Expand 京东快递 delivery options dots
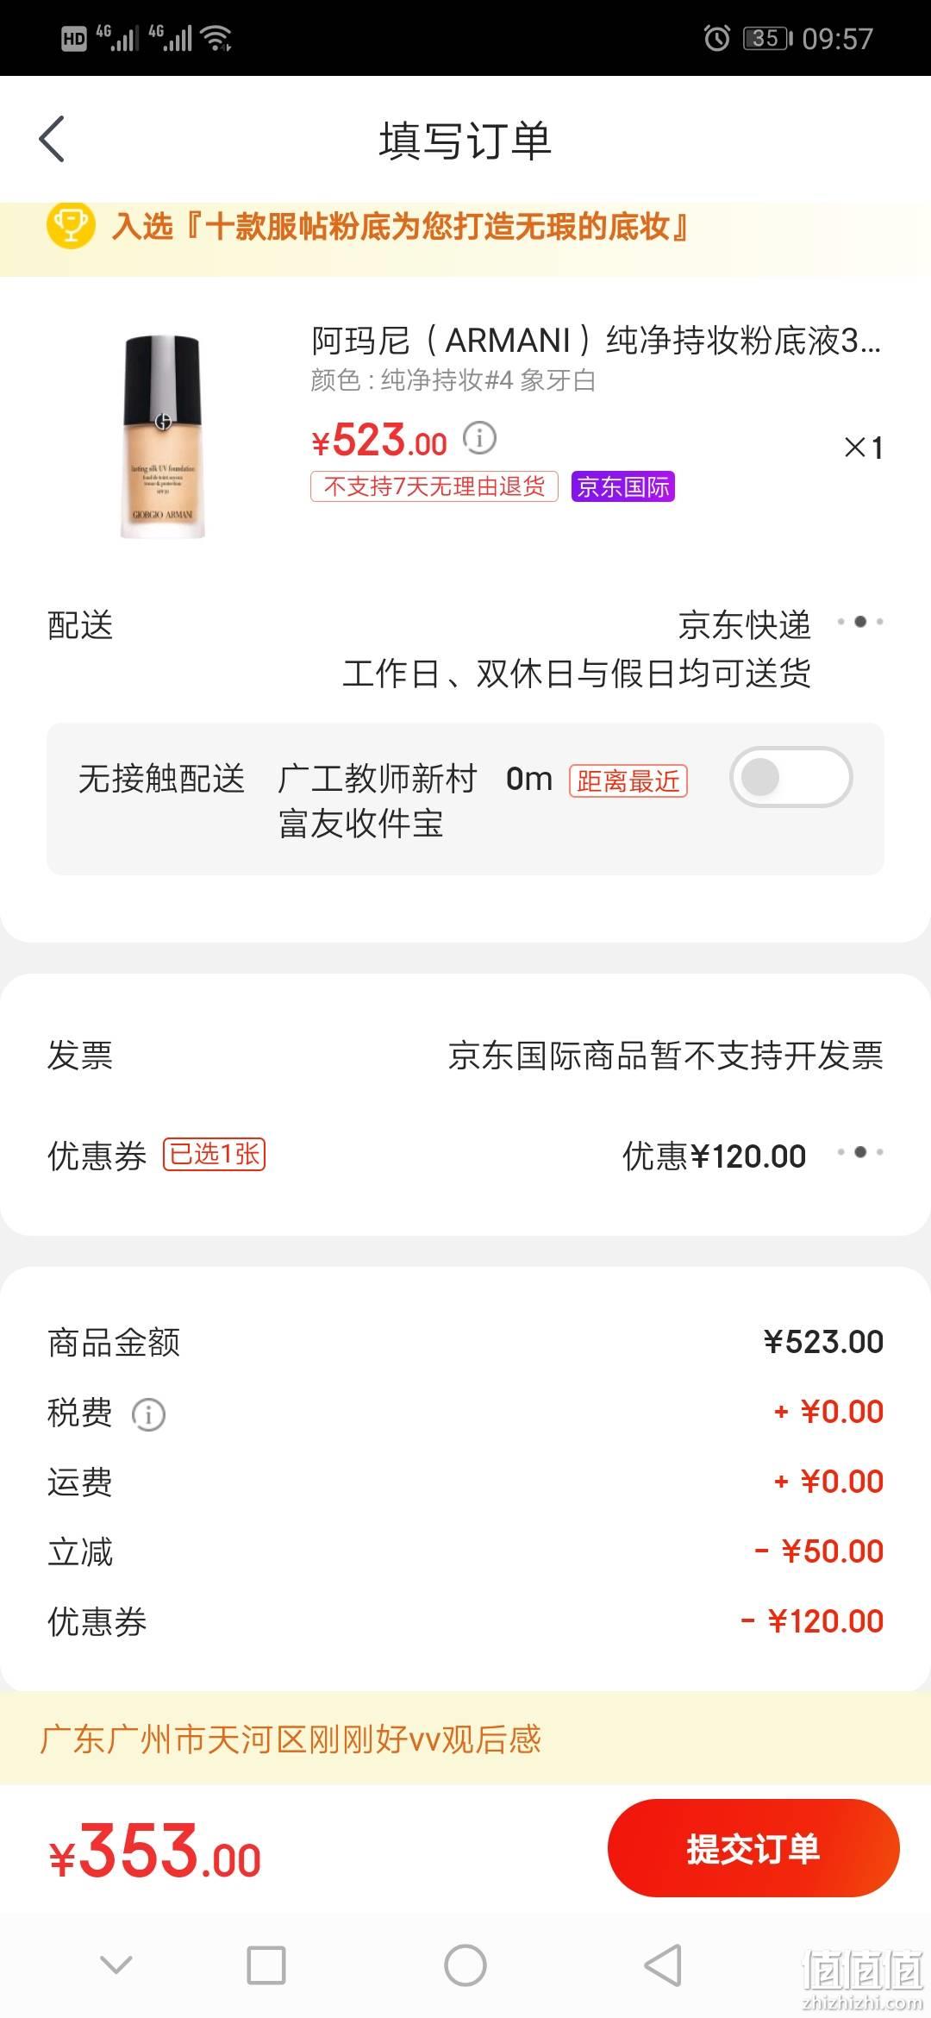 (860, 622)
